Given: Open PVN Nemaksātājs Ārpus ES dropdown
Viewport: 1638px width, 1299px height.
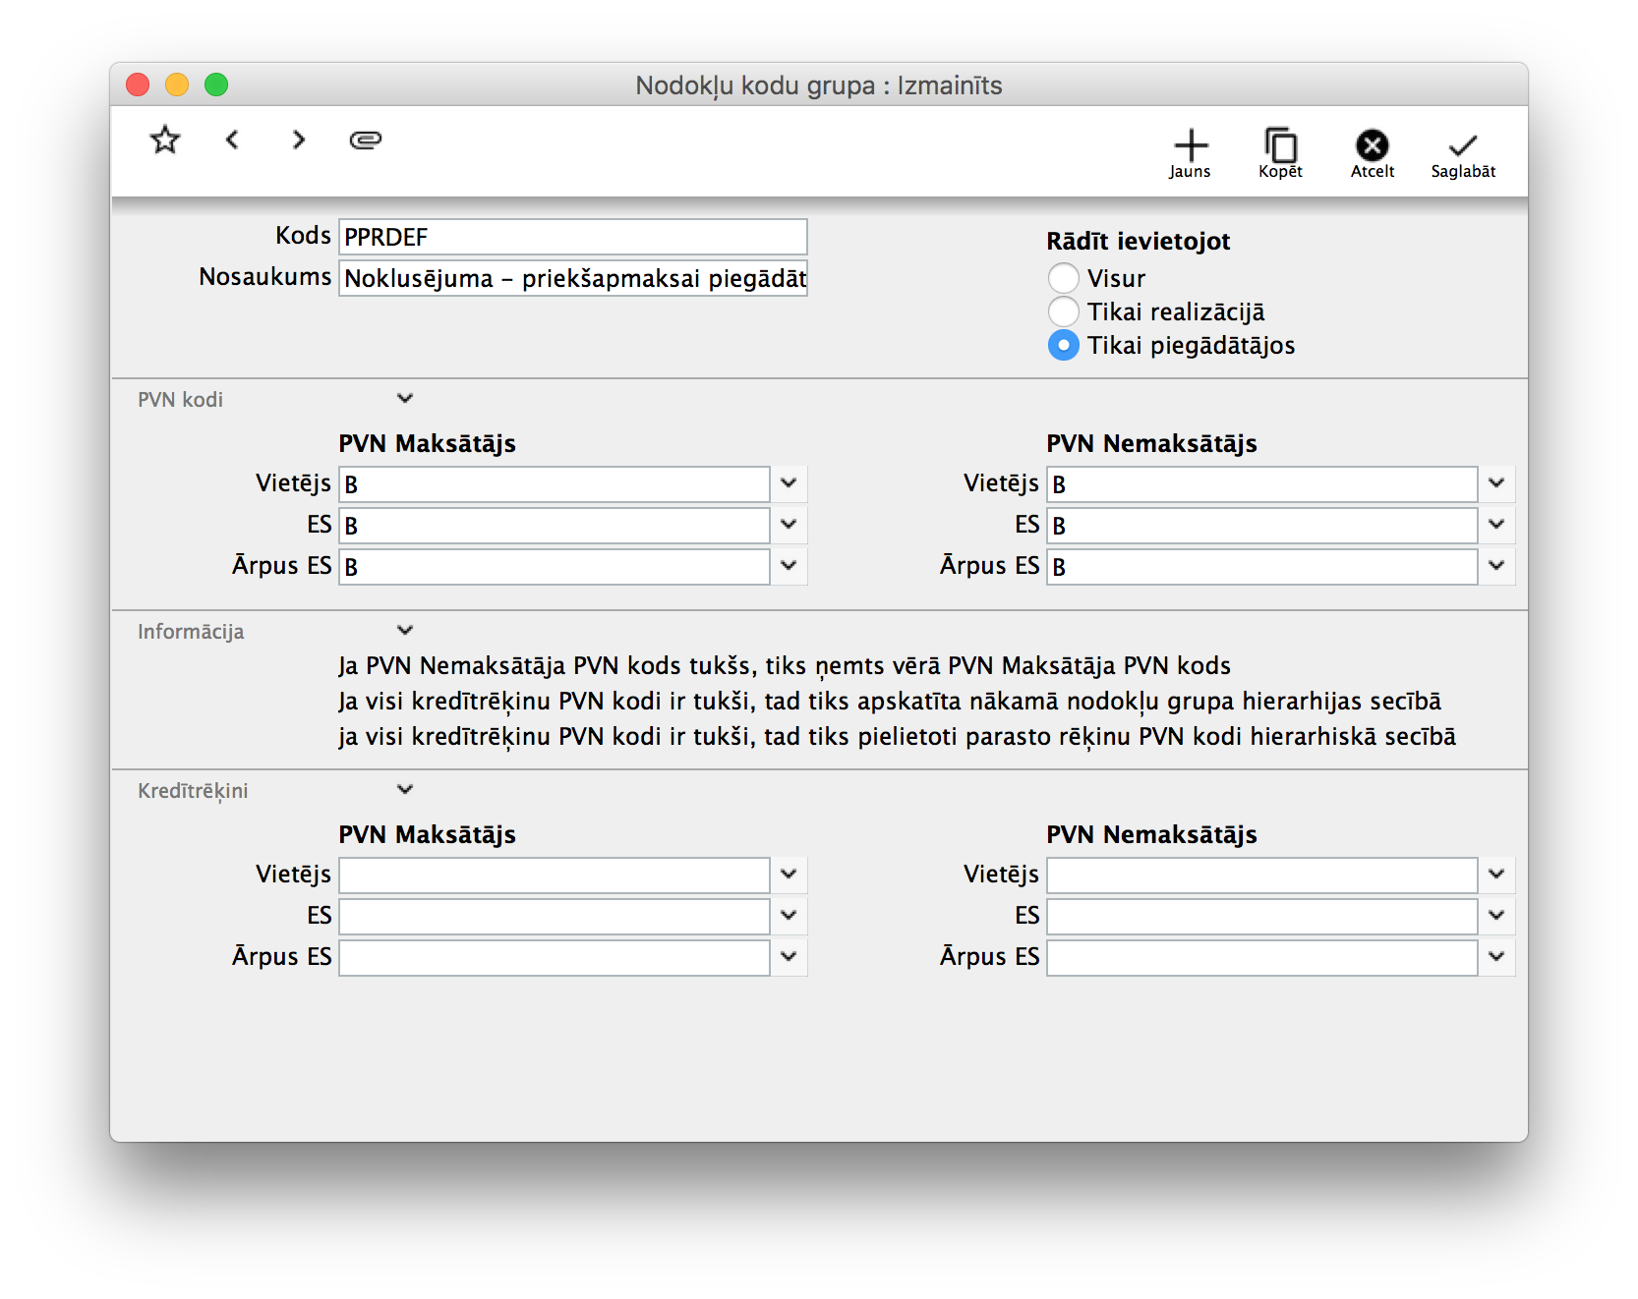Looking at the screenshot, I should [1496, 566].
